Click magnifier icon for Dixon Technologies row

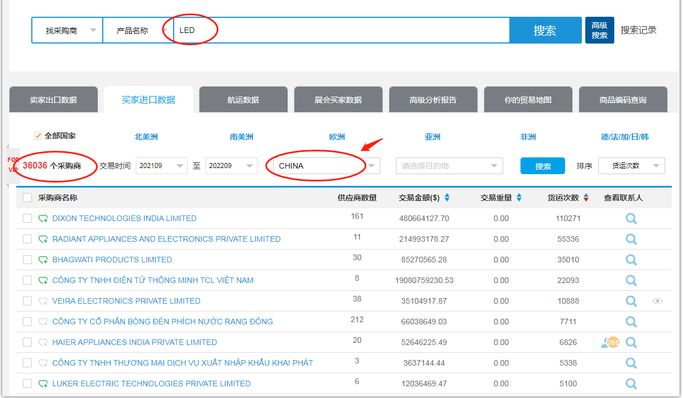point(631,218)
